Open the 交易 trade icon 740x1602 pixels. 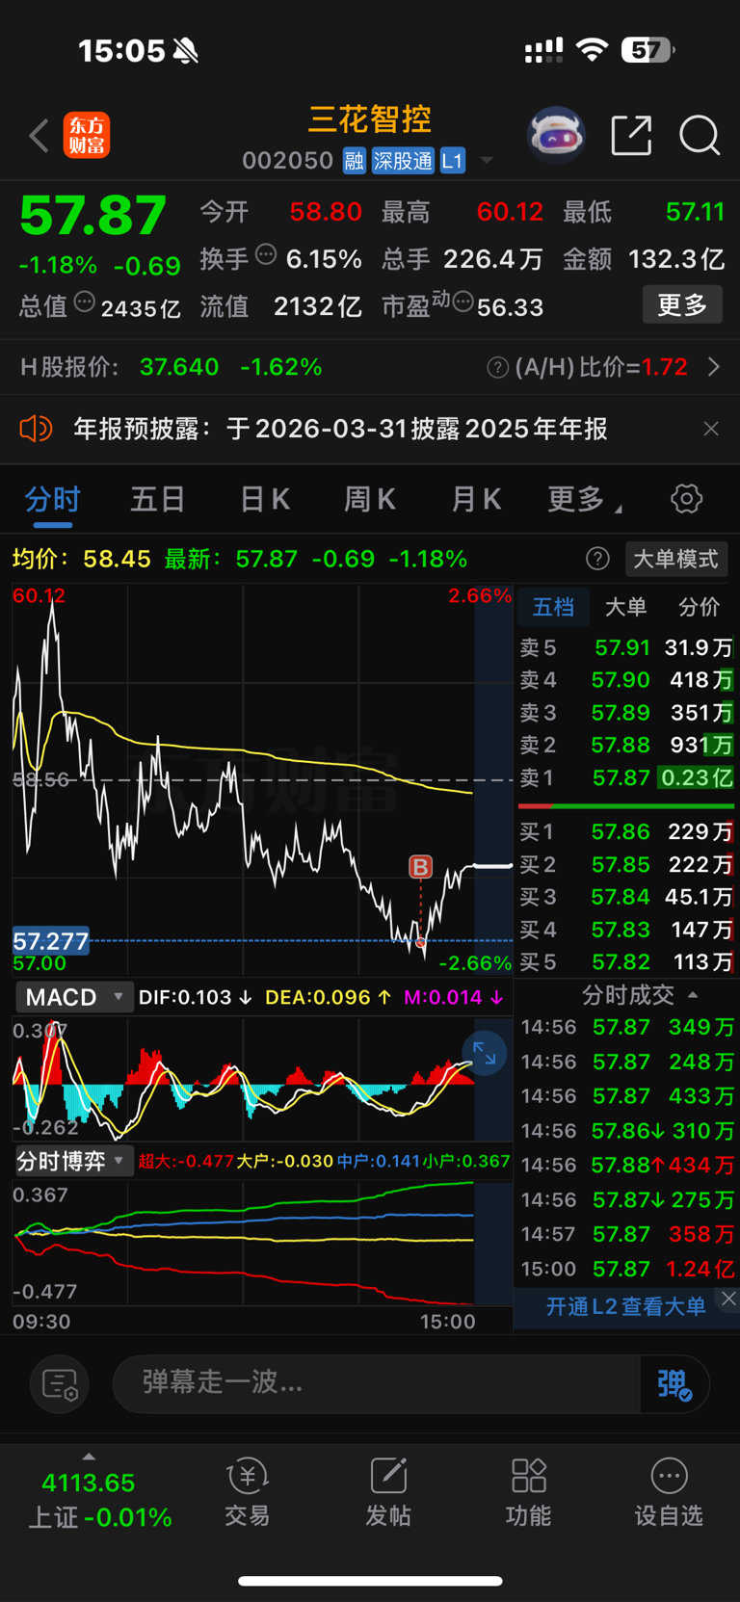(247, 1493)
